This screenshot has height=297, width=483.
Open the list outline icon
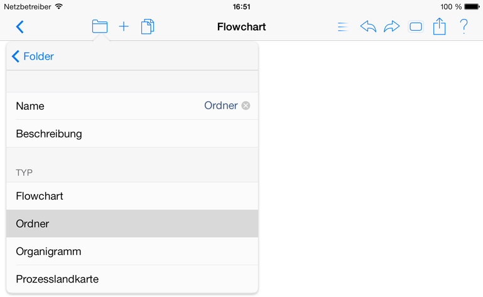[x=343, y=27]
